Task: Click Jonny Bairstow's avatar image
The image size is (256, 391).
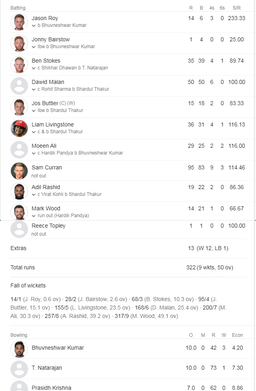Action: [x=19, y=43]
